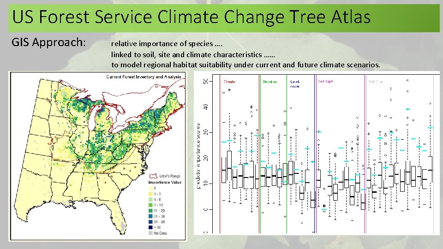This screenshot has height=249, width=443.
Task: Click the y-axis tick label 50
Action: tap(206, 81)
